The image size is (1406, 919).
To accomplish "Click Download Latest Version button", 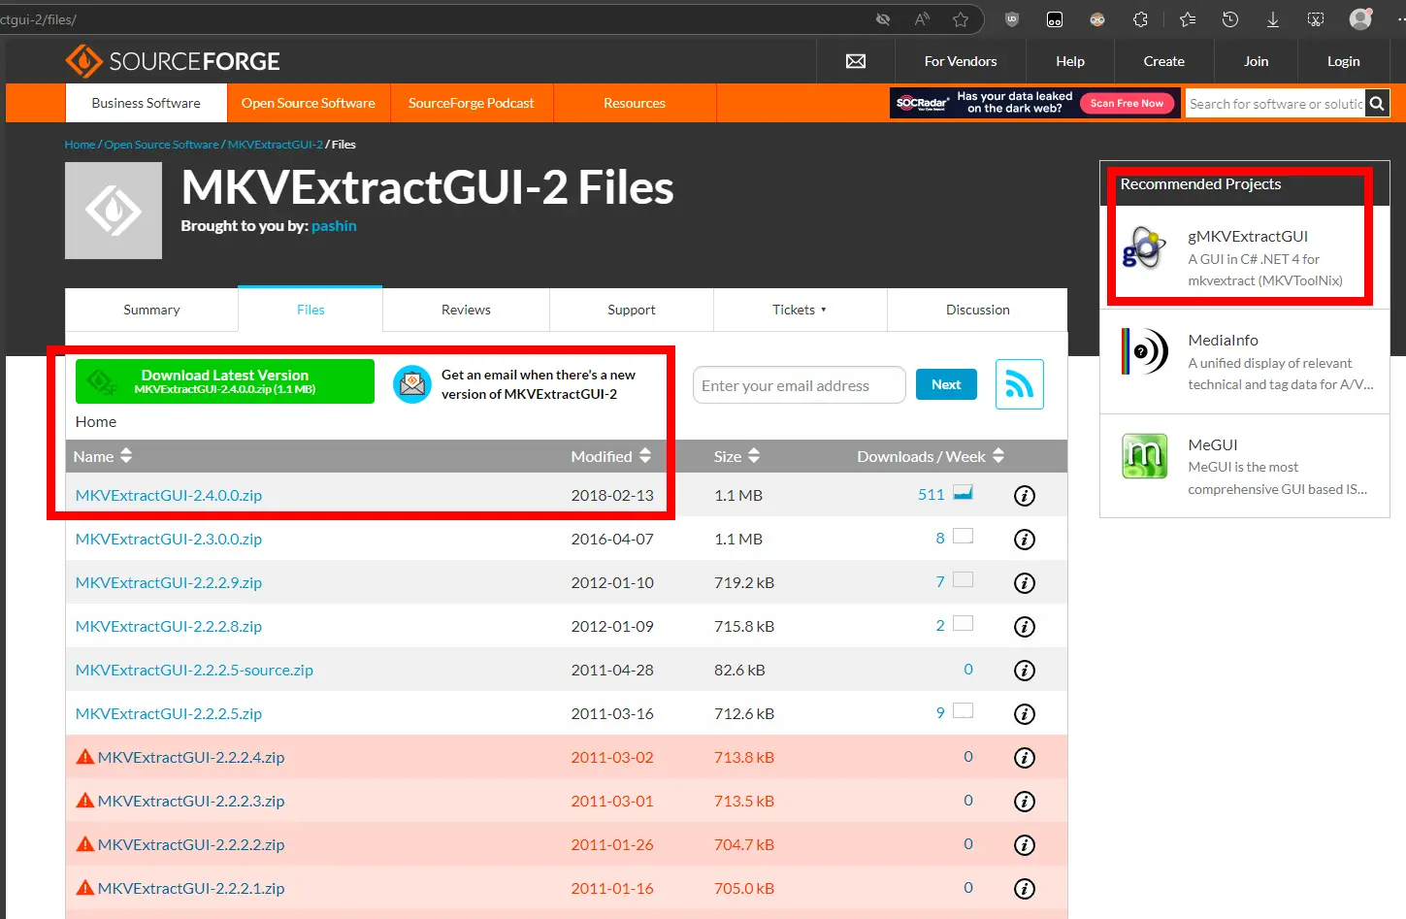I will 225,381.
